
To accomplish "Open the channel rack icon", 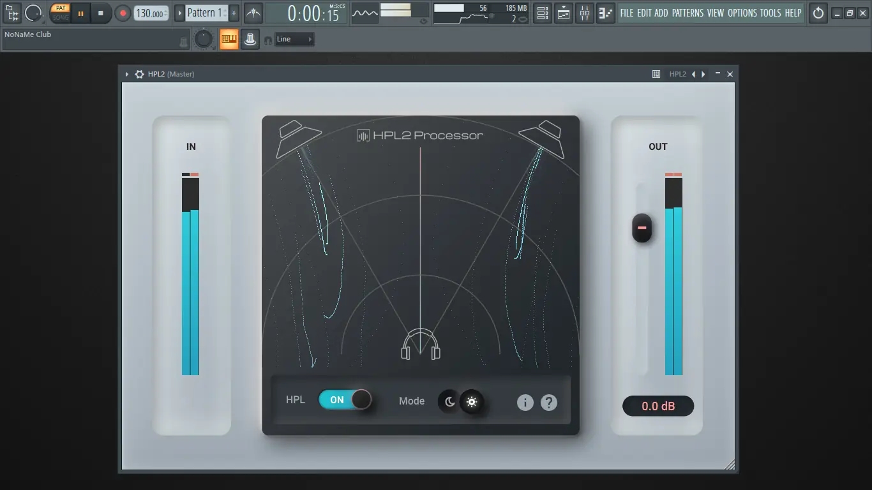I will pyautogui.click(x=542, y=13).
